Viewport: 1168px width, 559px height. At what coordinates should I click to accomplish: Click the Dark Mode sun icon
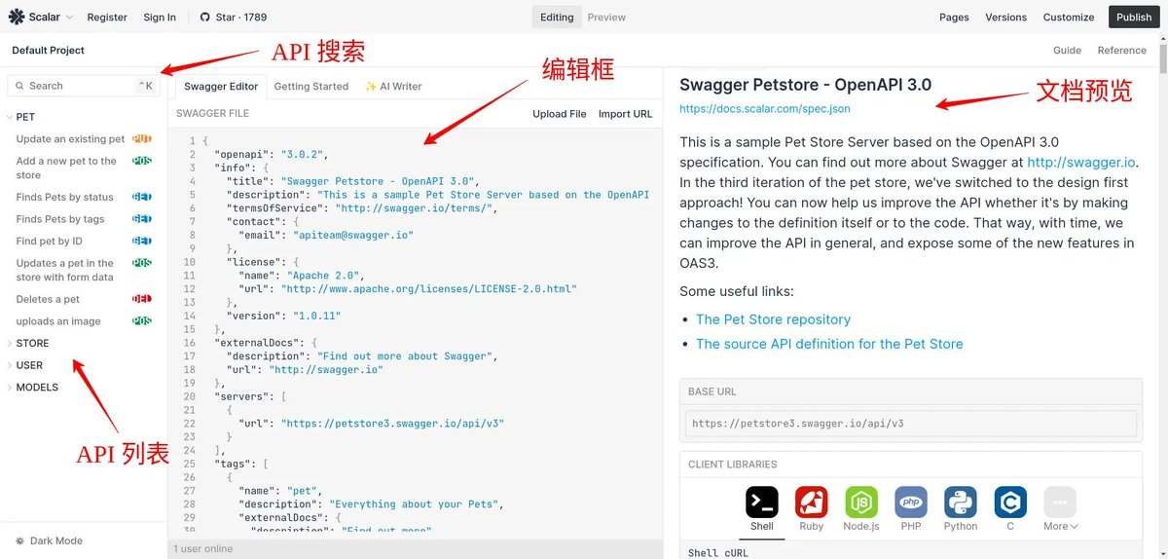(x=19, y=540)
